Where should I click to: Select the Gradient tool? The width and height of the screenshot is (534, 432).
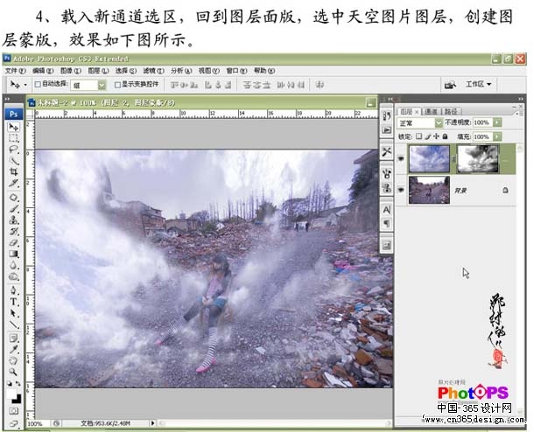click(x=14, y=254)
